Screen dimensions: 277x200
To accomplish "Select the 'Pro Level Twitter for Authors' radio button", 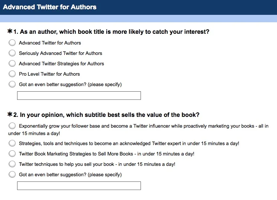I will coord(12,74).
